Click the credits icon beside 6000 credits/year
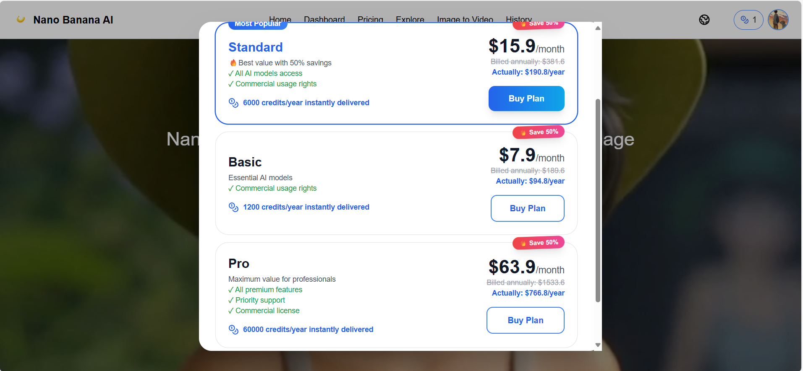This screenshot has width=803, height=371. coord(233,103)
